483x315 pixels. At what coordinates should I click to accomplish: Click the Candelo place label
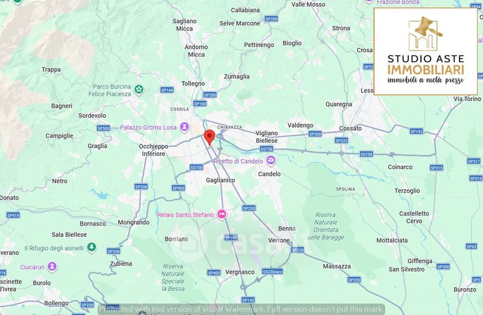(x=269, y=174)
